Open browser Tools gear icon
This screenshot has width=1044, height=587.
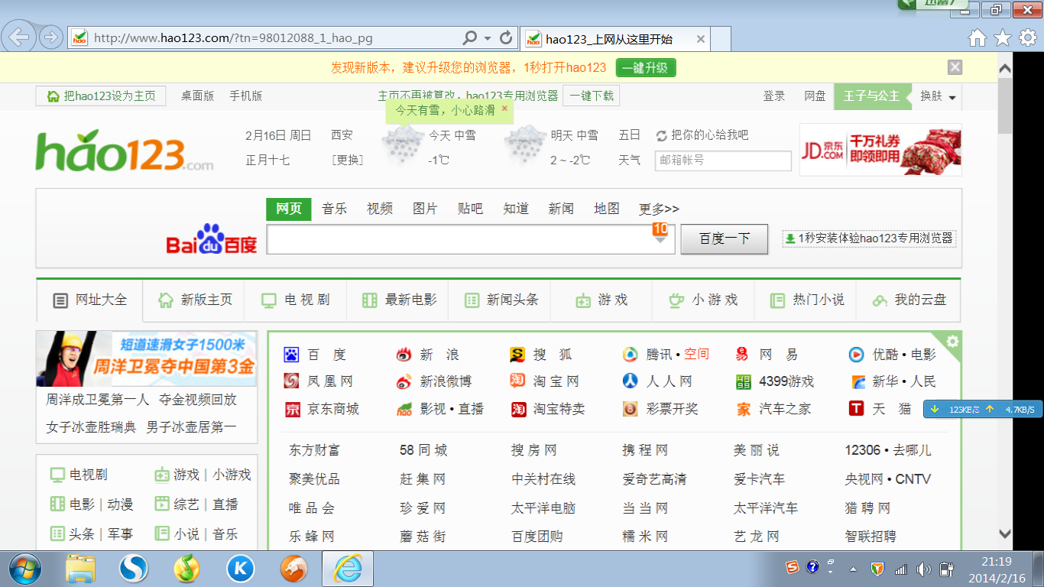coord(1029,37)
